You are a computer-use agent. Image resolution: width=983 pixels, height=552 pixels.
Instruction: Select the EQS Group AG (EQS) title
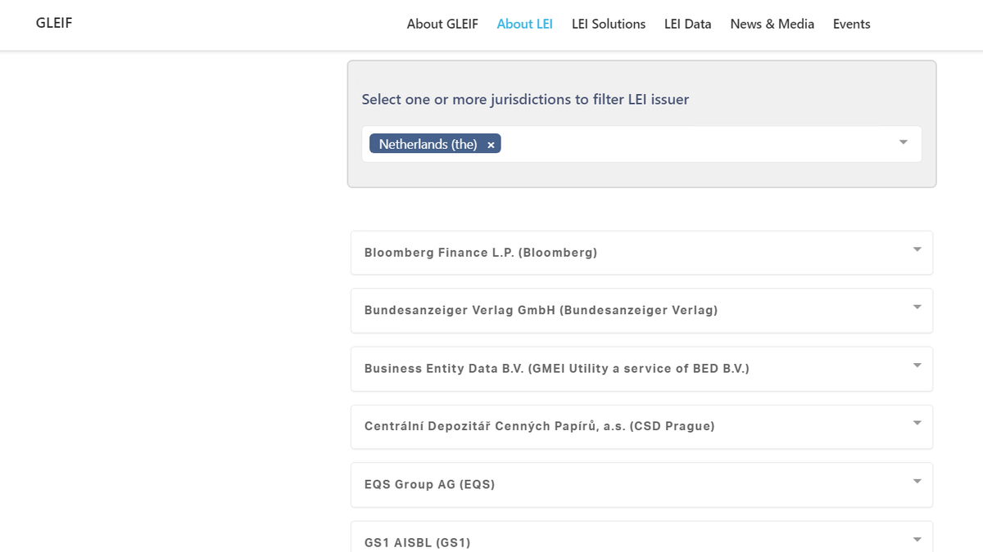[430, 484]
